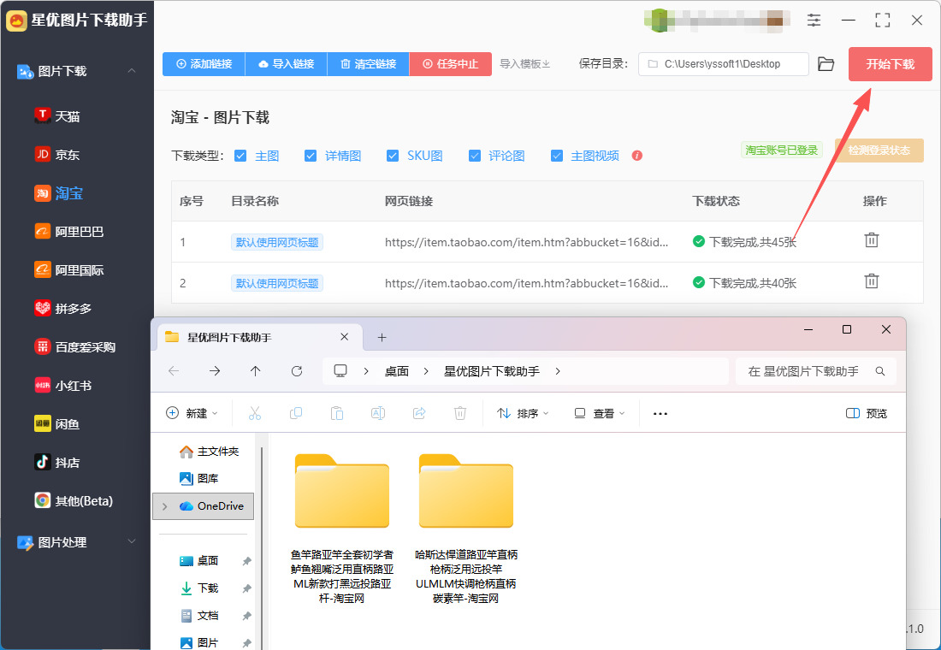Viewport: 941px width, 650px height.
Task: Open Explorer more options ellipsis
Action: tap(660, 414)
